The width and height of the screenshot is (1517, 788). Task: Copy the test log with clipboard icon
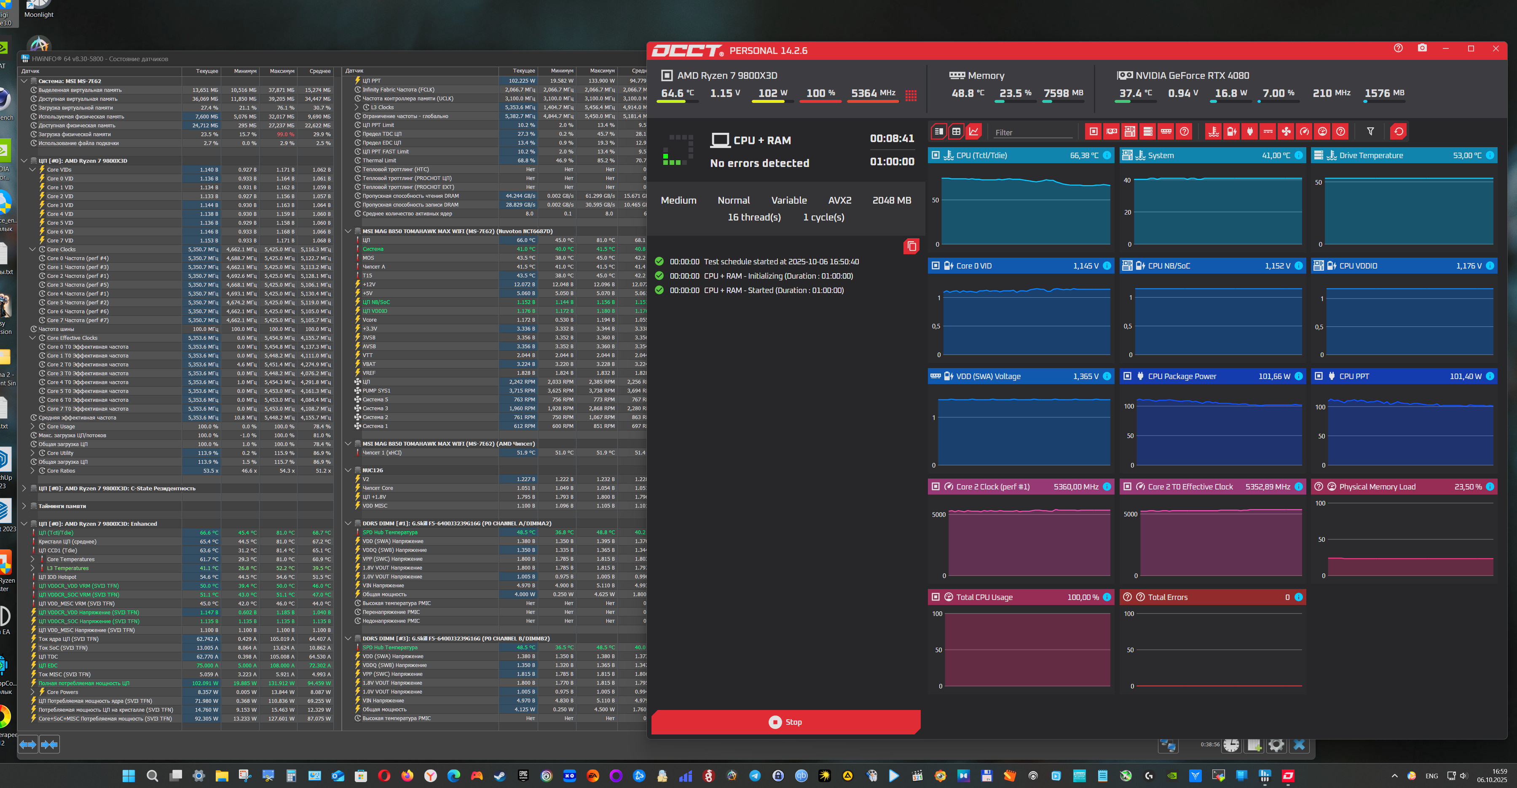[x=911, y=246]
